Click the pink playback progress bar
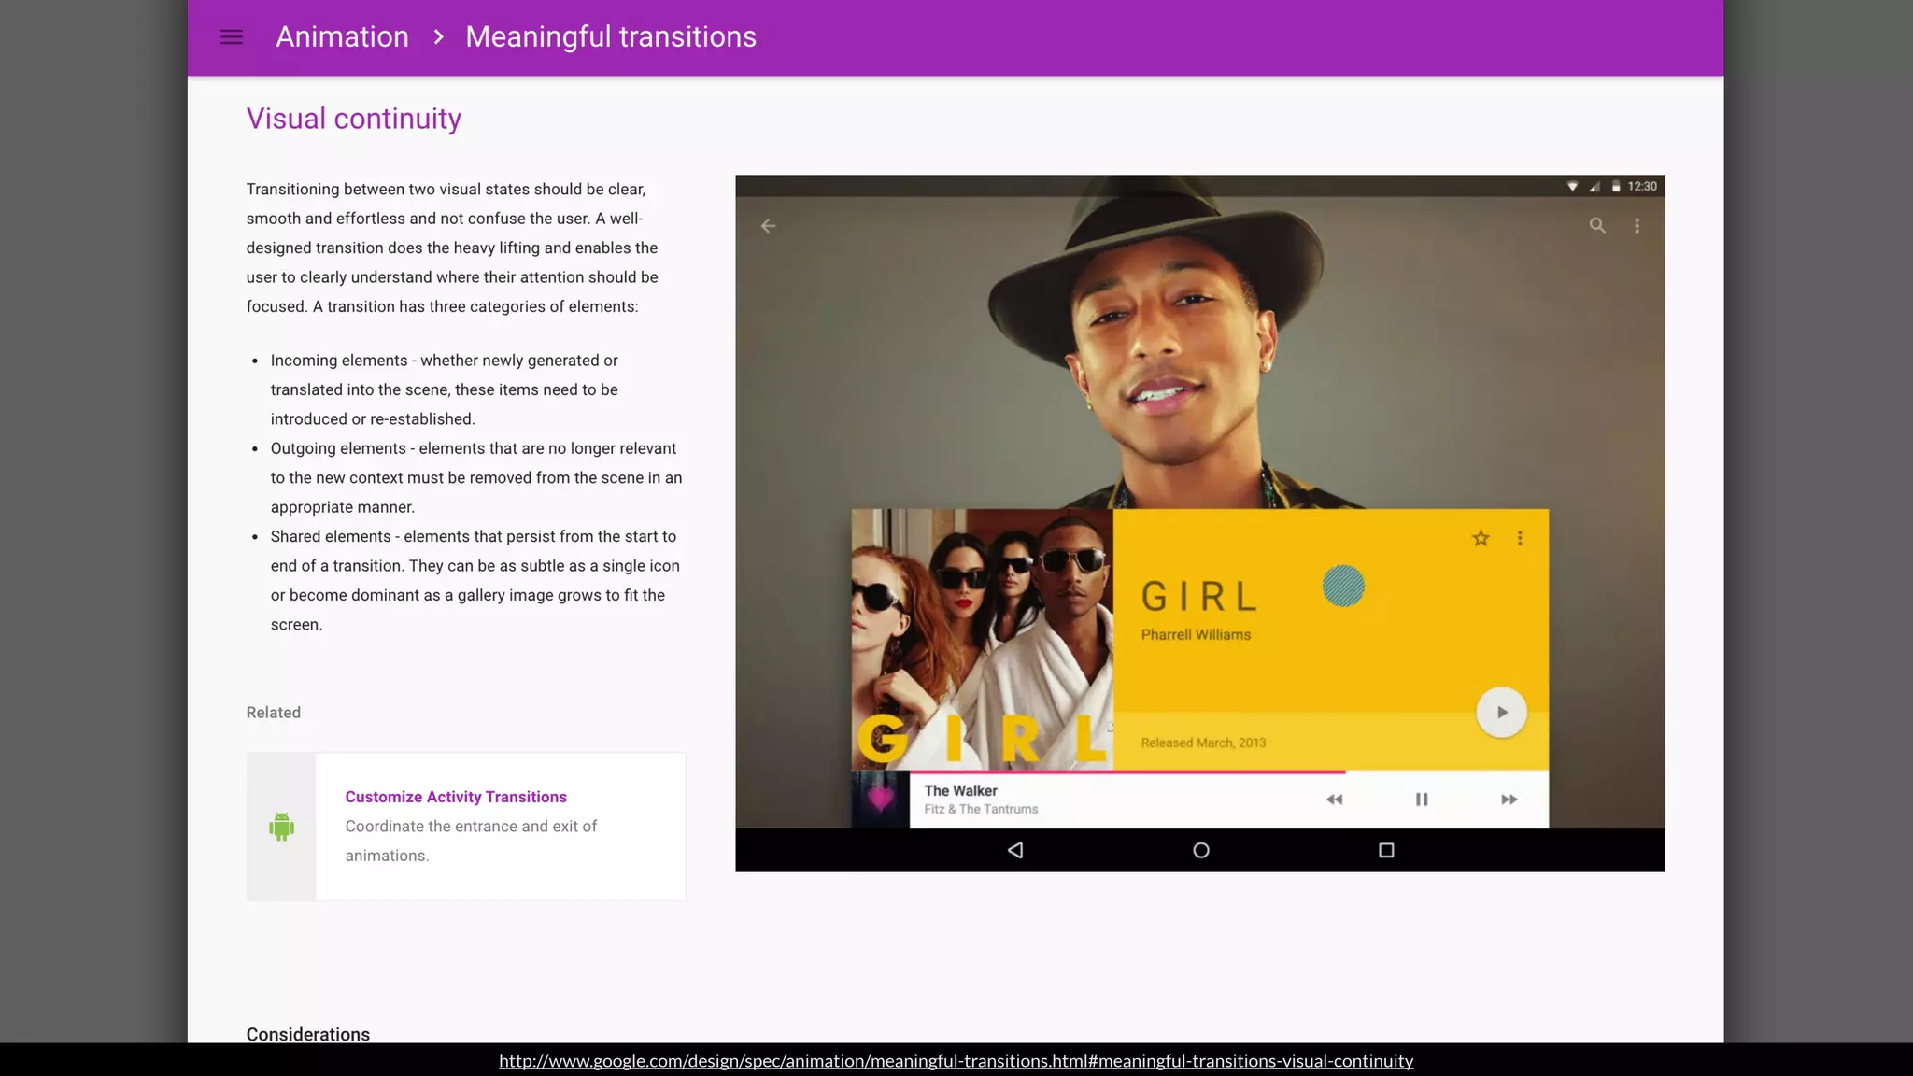Image resolution: width=1913 pixels, height=1076 pixels. (1127, 772)
